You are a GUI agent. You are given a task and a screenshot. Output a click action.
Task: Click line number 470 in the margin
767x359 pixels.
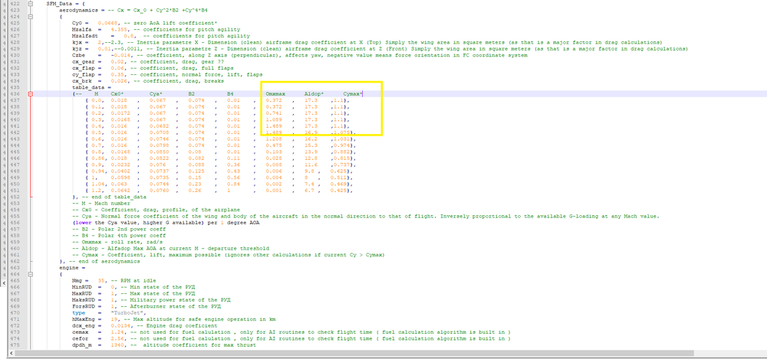tap(14, 313)
